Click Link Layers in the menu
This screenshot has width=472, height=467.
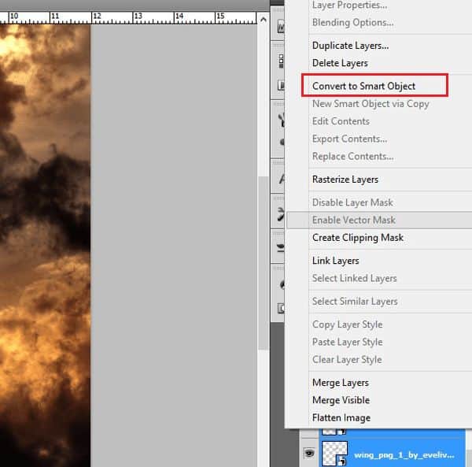tap(335, 261)
